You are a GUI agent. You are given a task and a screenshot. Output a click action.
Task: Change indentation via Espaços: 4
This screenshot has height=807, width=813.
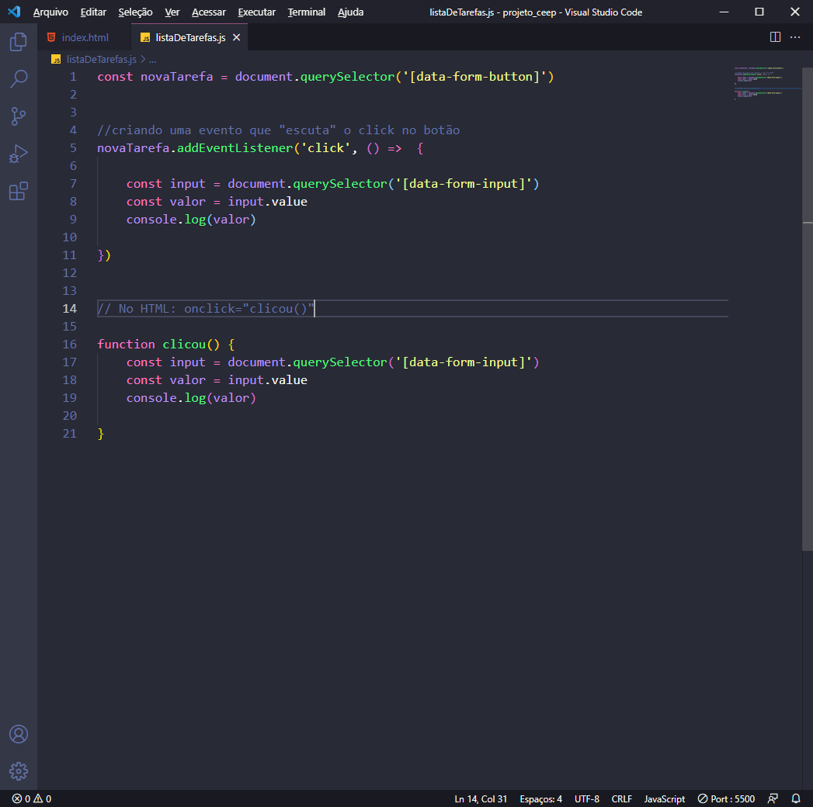coord(540,798)
